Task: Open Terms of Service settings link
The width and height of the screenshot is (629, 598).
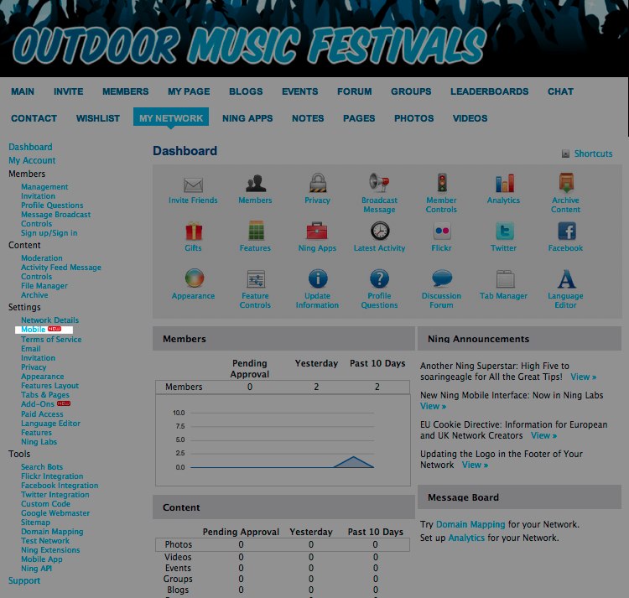Action: pyautogui.click(x=51, y=340)
